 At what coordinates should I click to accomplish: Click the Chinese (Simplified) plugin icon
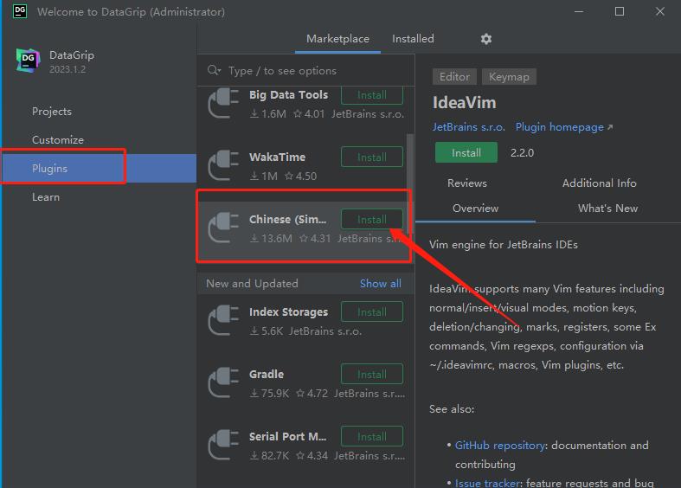tap(223, 228)
